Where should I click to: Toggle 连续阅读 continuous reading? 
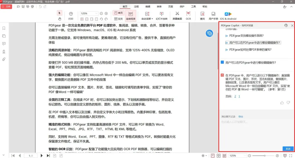[131, 16]
